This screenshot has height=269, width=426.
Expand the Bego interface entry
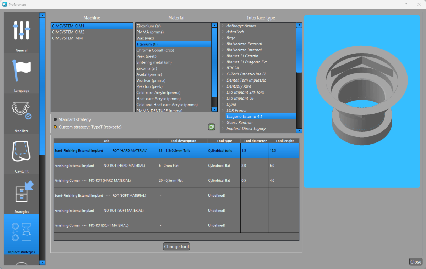(223, 38)
